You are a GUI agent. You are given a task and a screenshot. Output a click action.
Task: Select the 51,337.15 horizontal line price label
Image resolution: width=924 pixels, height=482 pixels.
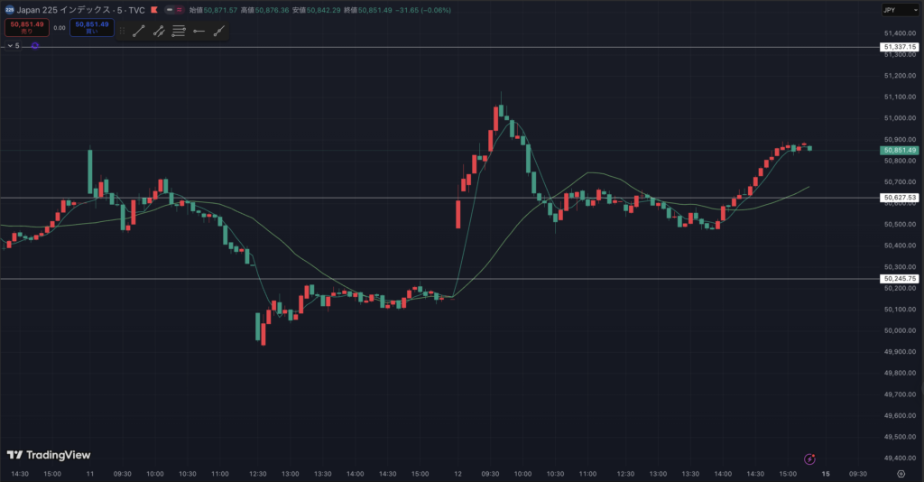(900, 47)
